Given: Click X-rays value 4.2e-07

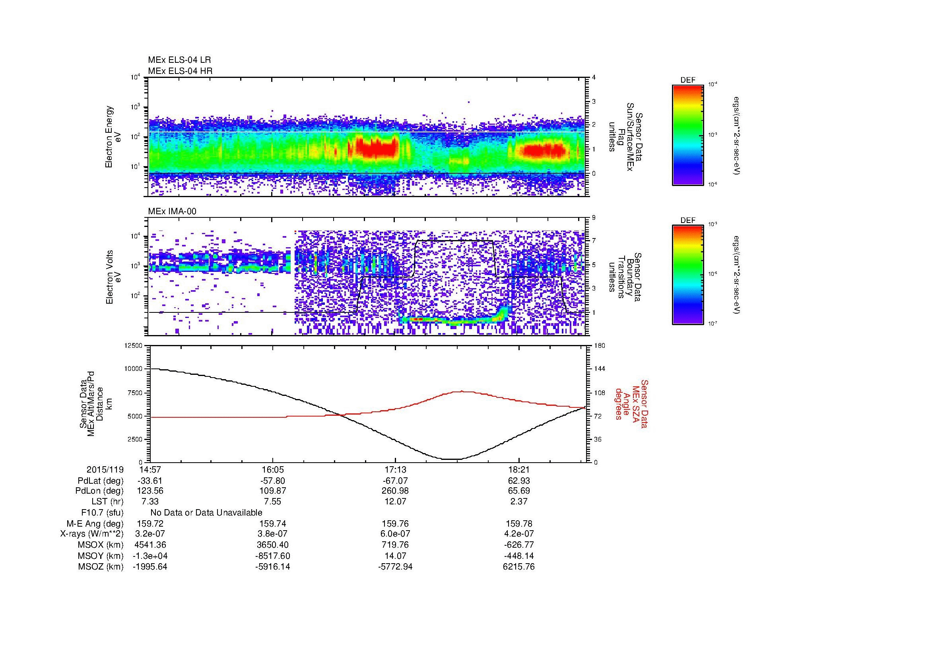Looking at the screenshot, I should 519,534.
